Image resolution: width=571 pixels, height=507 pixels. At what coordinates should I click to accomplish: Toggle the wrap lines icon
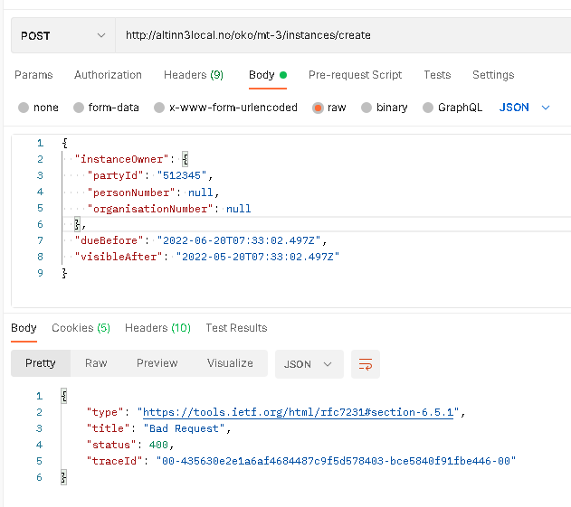(x=366, y=364)
